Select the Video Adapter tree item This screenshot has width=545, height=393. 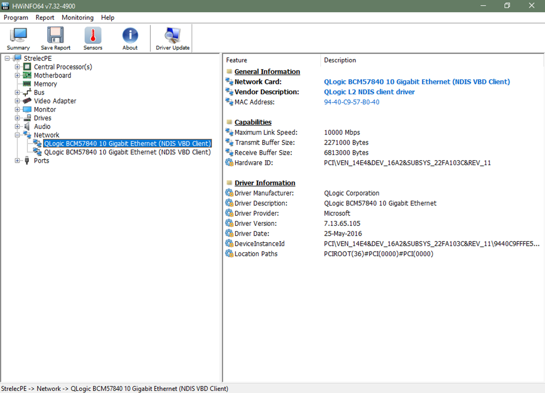[55, 101]
